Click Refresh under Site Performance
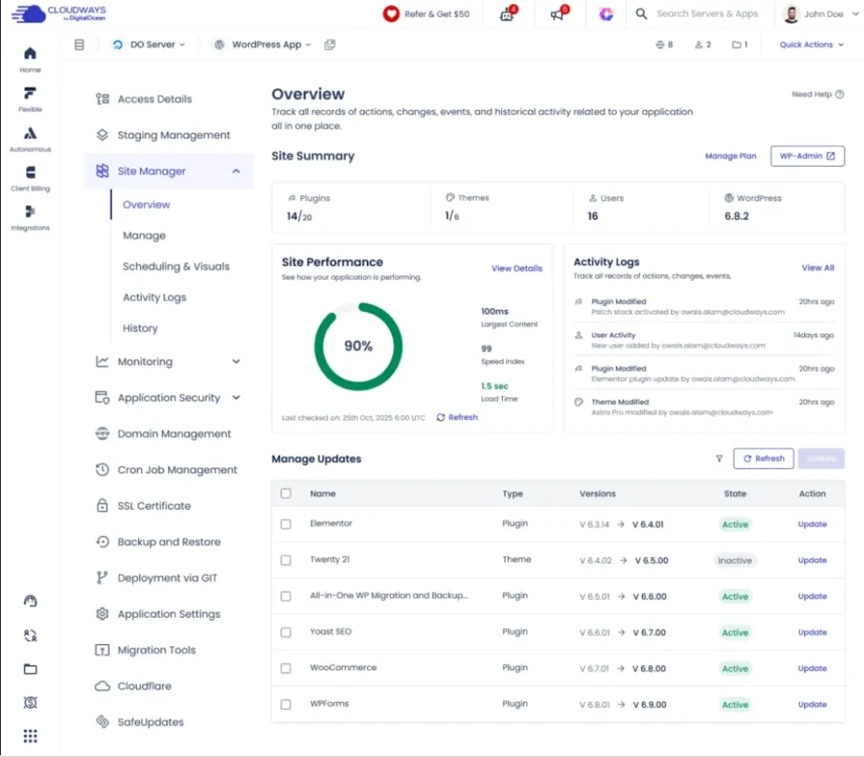The width and height of the screenshot is (864, 757). coord(456,417)
